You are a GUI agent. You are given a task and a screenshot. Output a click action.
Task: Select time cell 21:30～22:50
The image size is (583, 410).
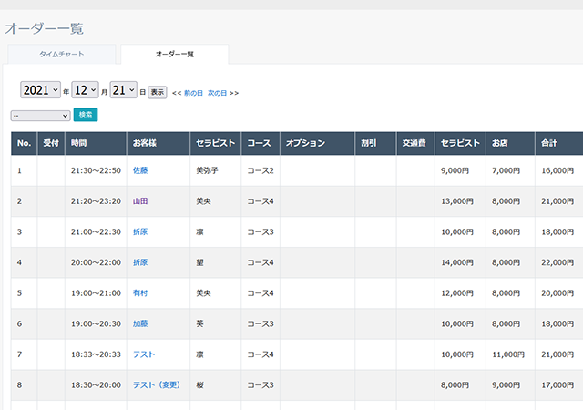click(x=96, y=170)
